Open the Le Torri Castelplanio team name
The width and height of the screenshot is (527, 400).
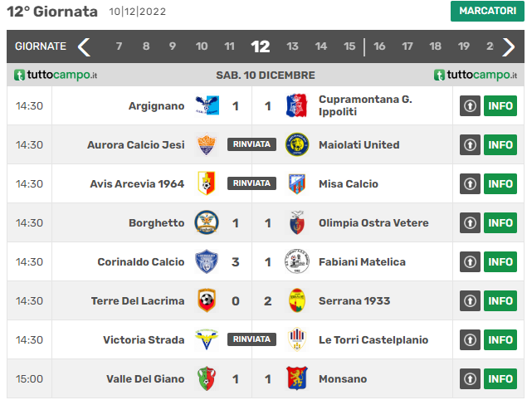[373, 339]
